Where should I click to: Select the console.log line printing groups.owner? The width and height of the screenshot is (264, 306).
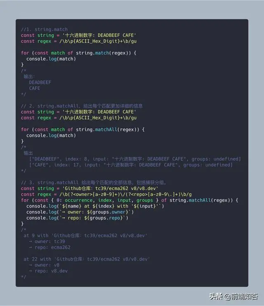click(x=80, y=212)
